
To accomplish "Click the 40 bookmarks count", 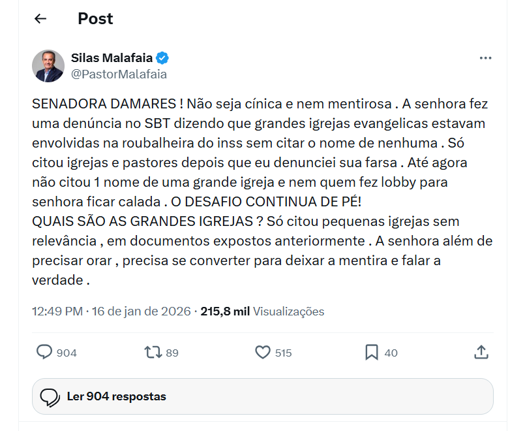I will 391,353.
